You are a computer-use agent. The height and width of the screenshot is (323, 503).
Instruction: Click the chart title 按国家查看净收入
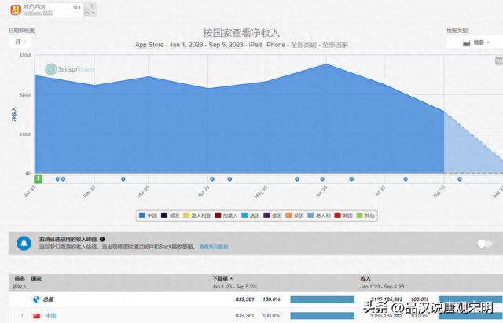[241, 33]
